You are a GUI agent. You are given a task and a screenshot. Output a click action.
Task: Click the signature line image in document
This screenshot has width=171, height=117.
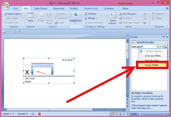49,71
